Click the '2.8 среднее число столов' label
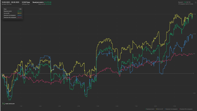The image size is (197, 111). 185,4
